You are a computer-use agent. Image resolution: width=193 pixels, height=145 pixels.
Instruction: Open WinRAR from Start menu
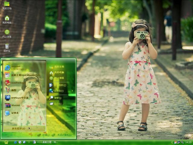click(x=12, y=105)
